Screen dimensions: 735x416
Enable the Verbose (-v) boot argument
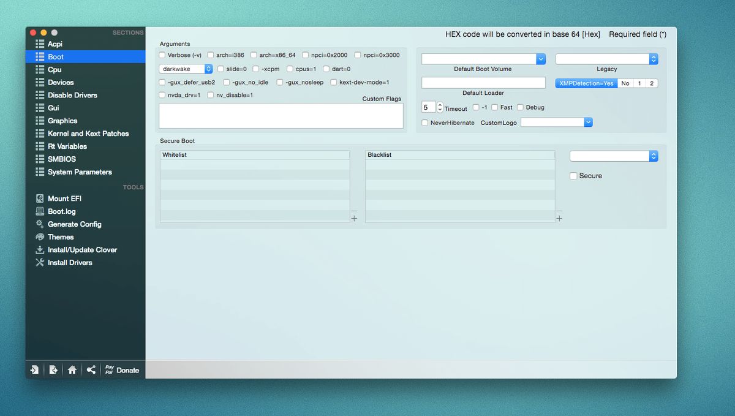(162, 55)
